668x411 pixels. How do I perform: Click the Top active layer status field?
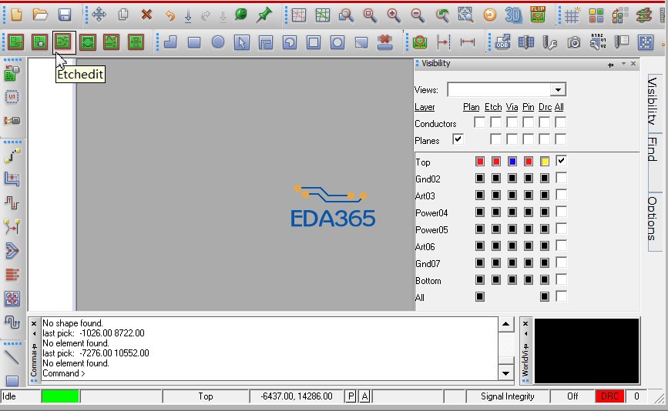click(206, 396)
